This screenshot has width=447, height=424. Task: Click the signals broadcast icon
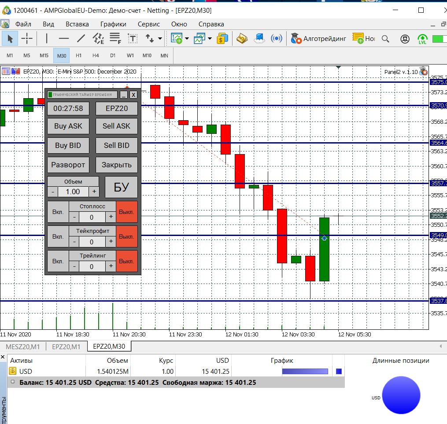[x=277, y=38]
